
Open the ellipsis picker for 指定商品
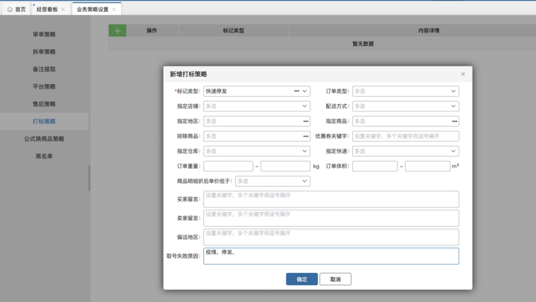pyautogui.click(x=454, y=121)
